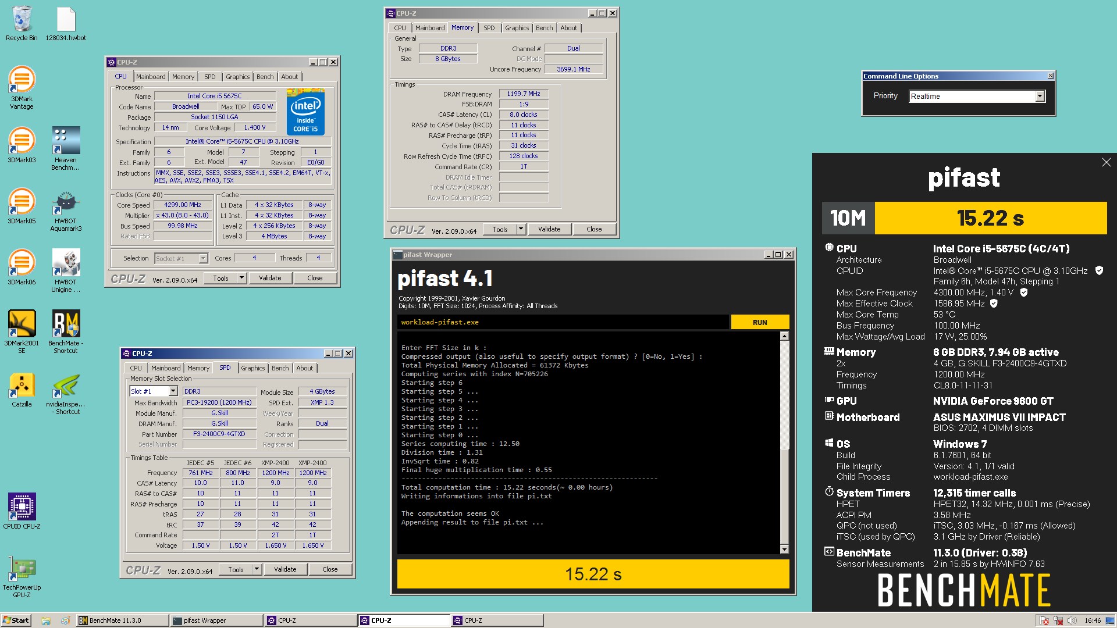This screenshot has height=628, width=1117.
Task: Launch 3DMark06 desktop shortcut
Action: tap(22, 267)
